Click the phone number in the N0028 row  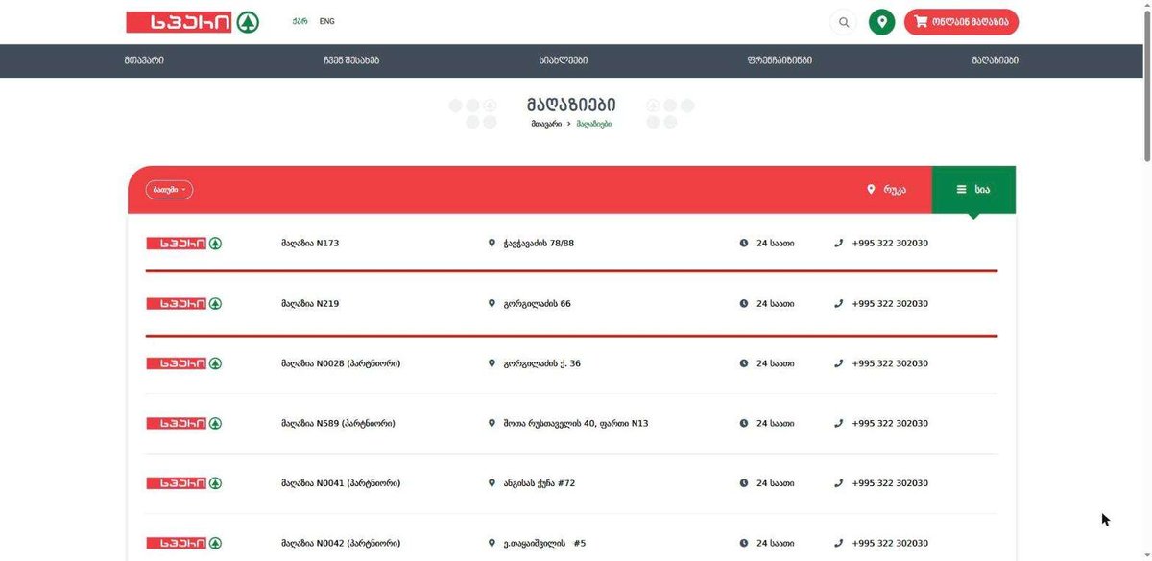(x=890, y=363)
